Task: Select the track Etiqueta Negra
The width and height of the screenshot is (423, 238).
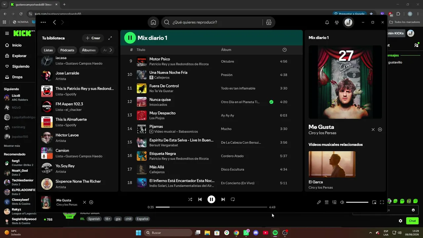Action: (x=211, y=156)
